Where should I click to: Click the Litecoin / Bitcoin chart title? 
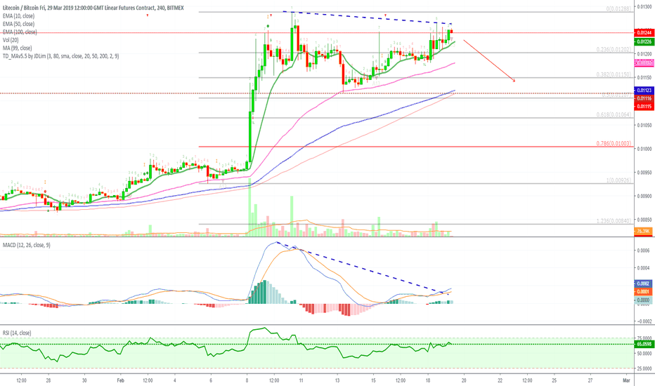click(93, 8)
